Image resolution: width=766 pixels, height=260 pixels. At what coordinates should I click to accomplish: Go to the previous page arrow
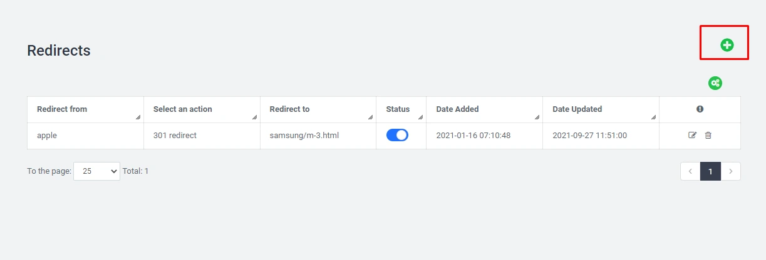point(690,171)
